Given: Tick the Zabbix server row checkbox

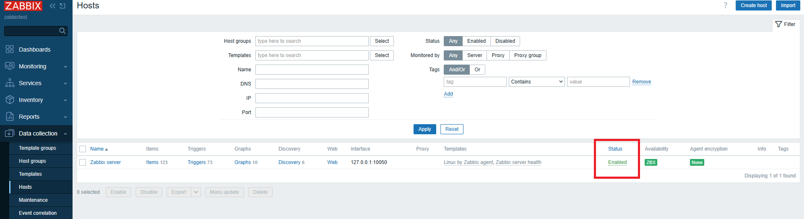Looking at the screenshot, I should click(x=83, y=162).
